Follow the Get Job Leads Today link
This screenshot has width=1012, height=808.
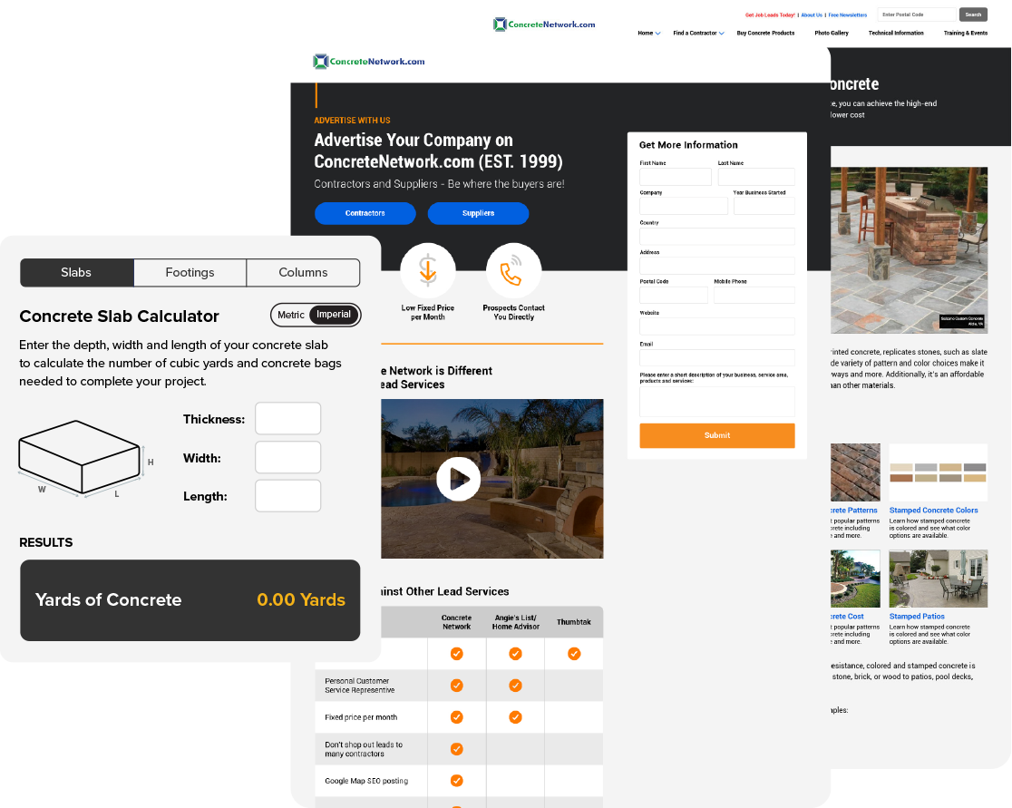coord(770,15)
